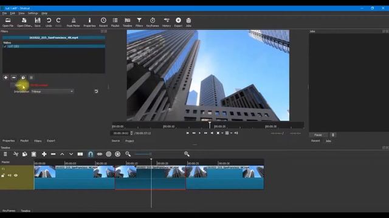Click the Redo toolbar icon
389x218 pixels.
tap(58, 22)
